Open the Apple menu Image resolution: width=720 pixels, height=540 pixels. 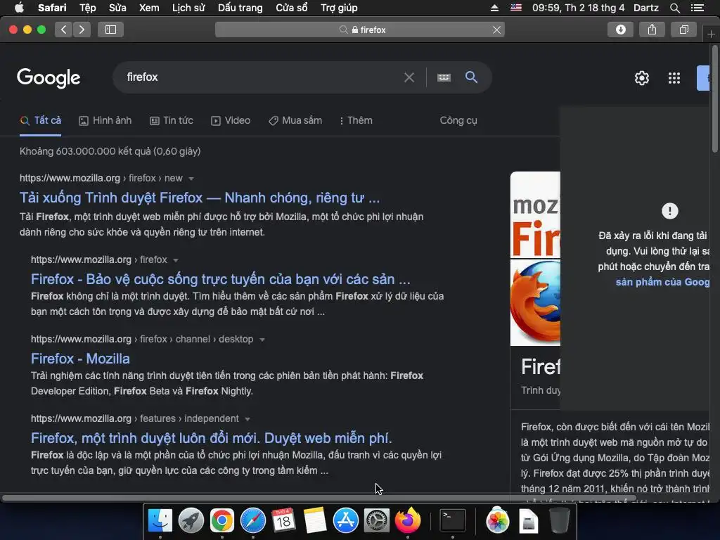coord(19,8)
